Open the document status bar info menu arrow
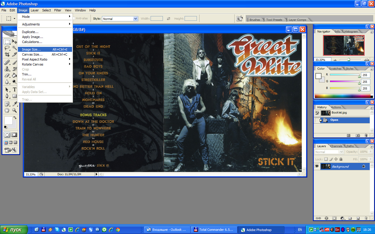 [x=96, y=174]
